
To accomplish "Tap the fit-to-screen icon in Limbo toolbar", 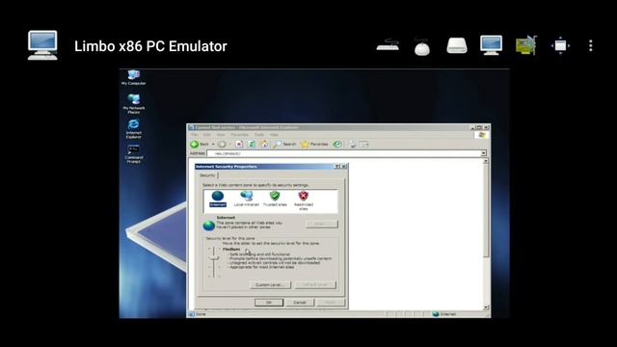I will (x=560, y=45).
